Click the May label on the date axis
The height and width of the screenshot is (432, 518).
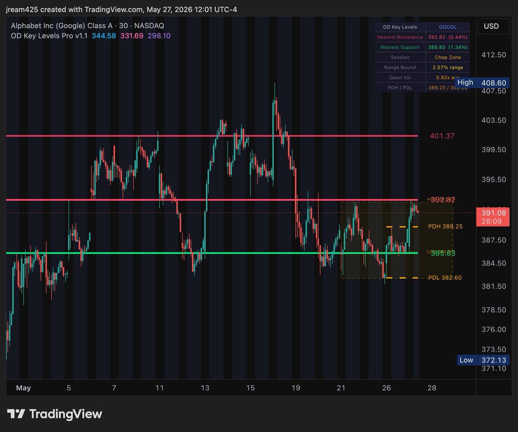(x=23, y=388)
